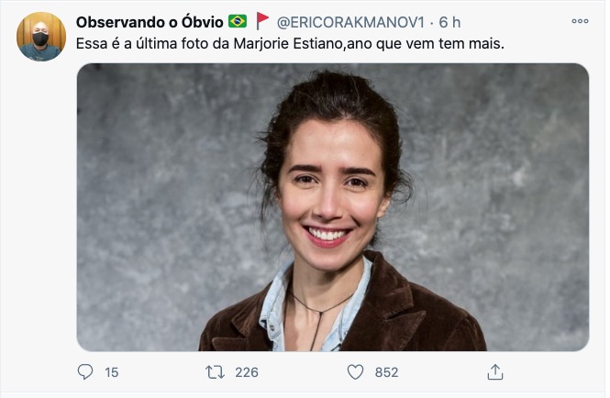The height and width of the screenshot is (398, 610).
Task: Click the retweet count 226
Action: [246, 371]
